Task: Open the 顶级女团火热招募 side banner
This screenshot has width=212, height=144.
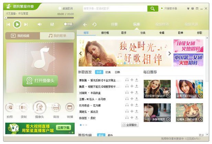Action: click(188, 46)
